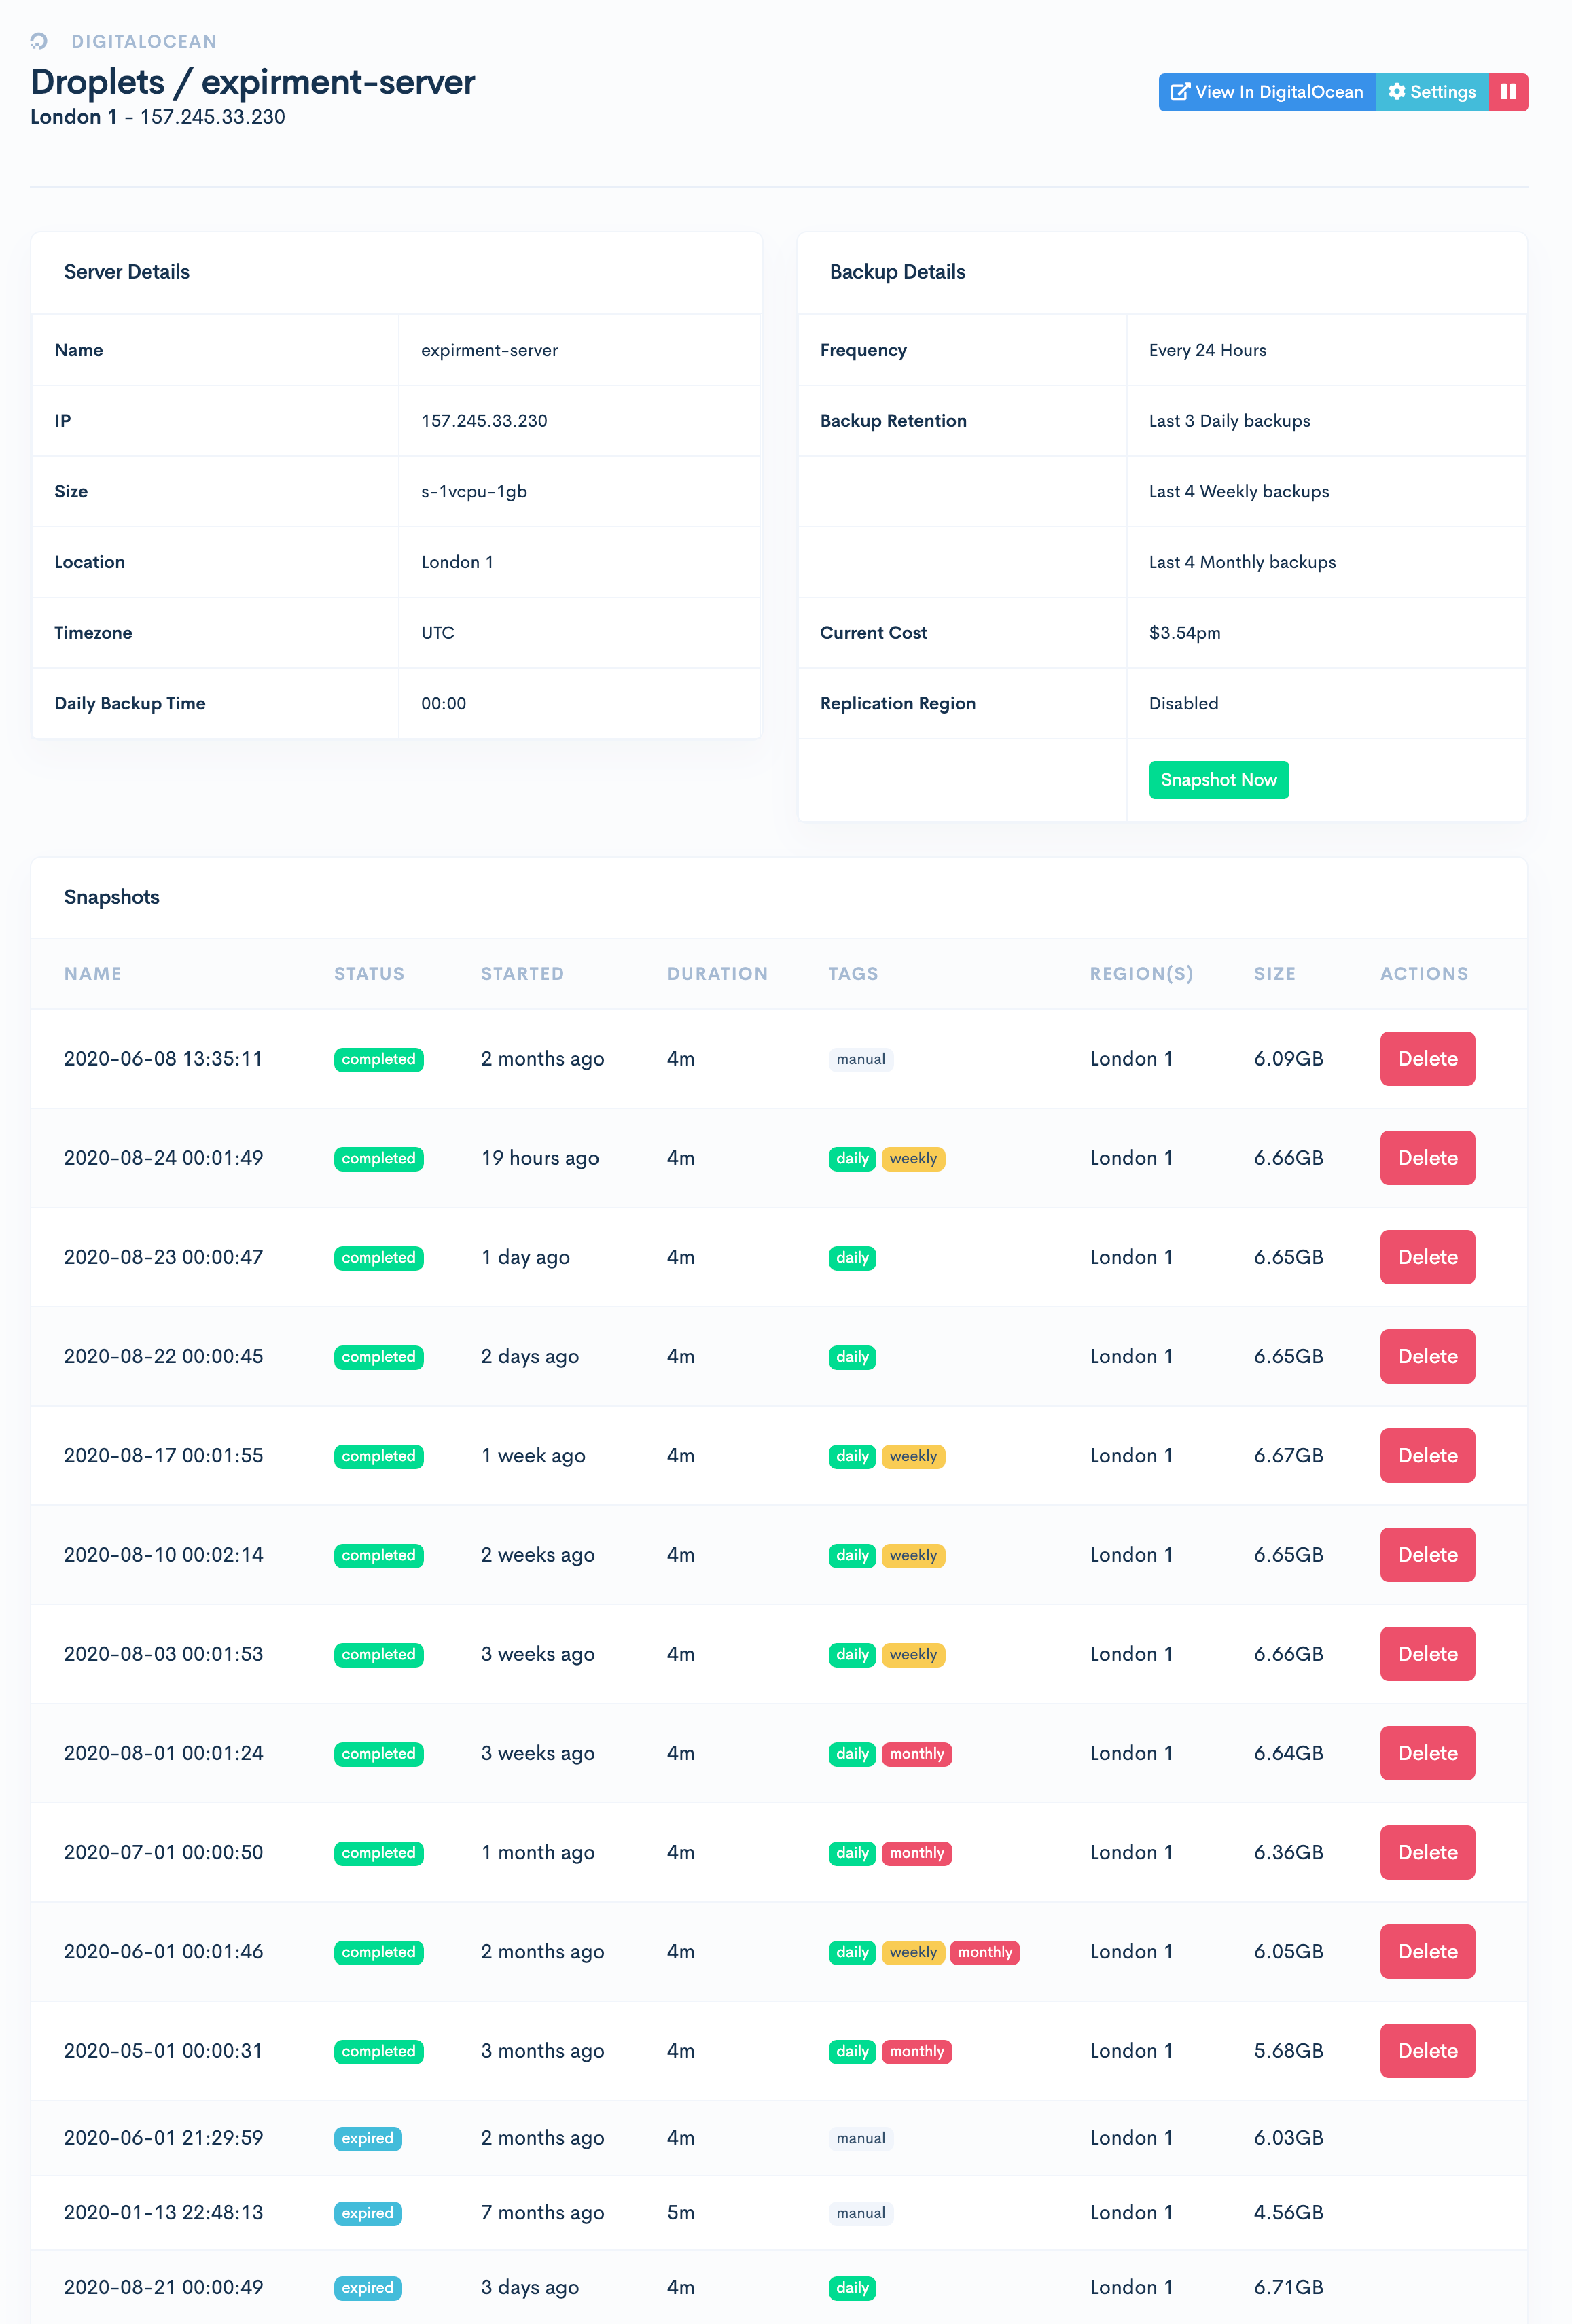Click expired status badge of 2020-01-13 snapshot
The width and height of the screenshot is (1572, 2324).
[367, 2213]
